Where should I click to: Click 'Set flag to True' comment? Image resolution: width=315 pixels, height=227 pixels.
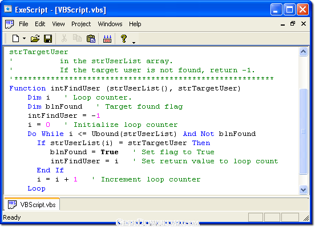[178, 152]
